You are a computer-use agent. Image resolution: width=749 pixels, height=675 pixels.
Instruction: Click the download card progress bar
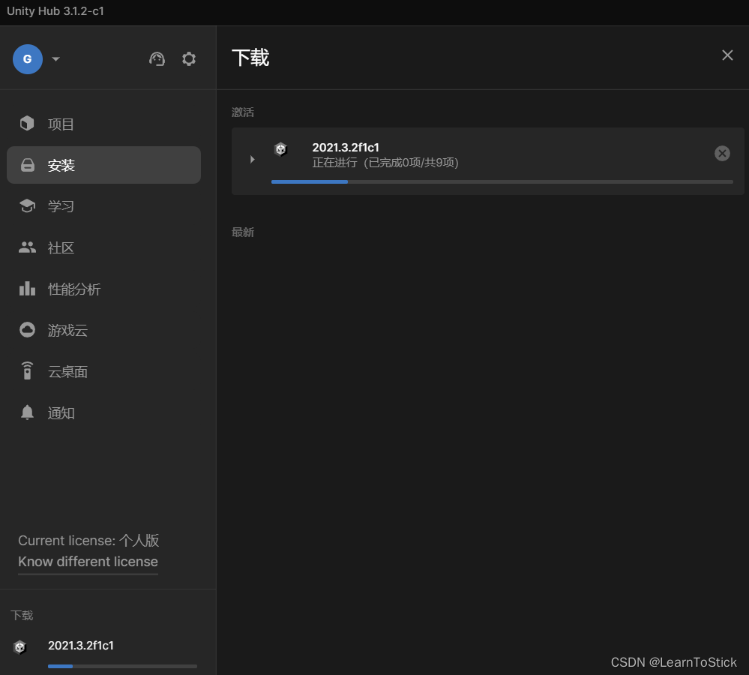[502, 182]
